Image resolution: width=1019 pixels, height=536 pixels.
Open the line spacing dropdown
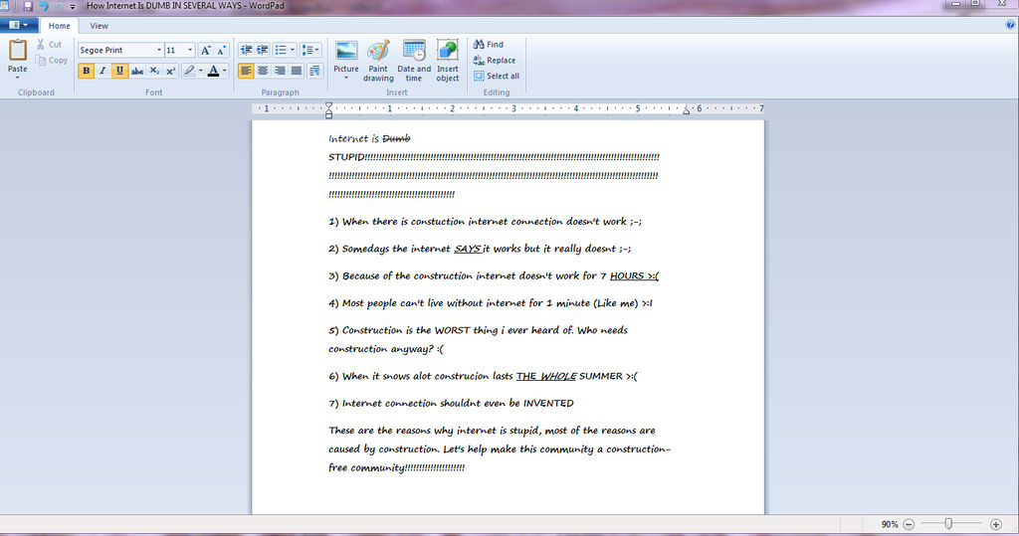(310, 50)
